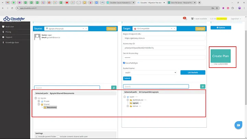Screen dimensions: 247x139
Task: Open YouTube pinned tab
Action: point(67,2)
